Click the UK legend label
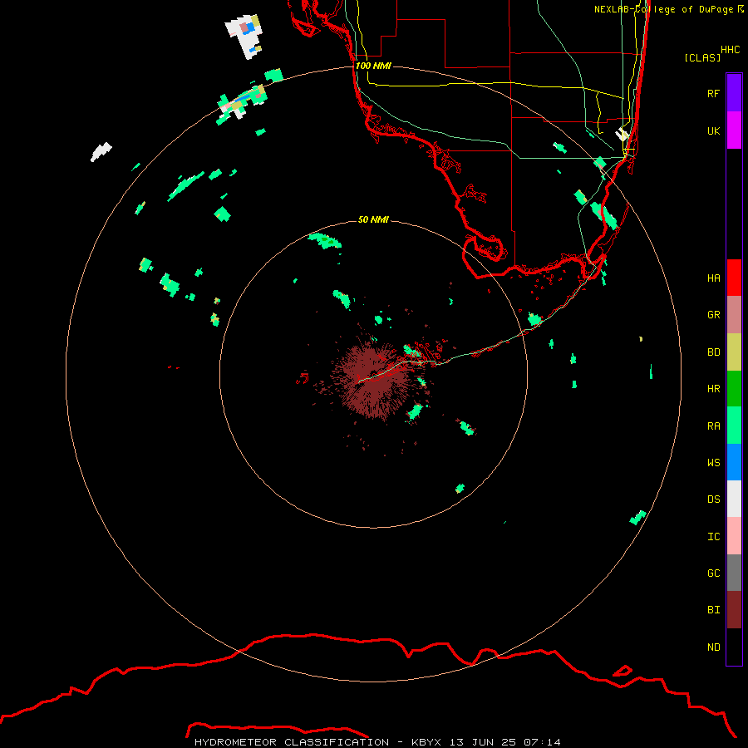 (713, 130)
